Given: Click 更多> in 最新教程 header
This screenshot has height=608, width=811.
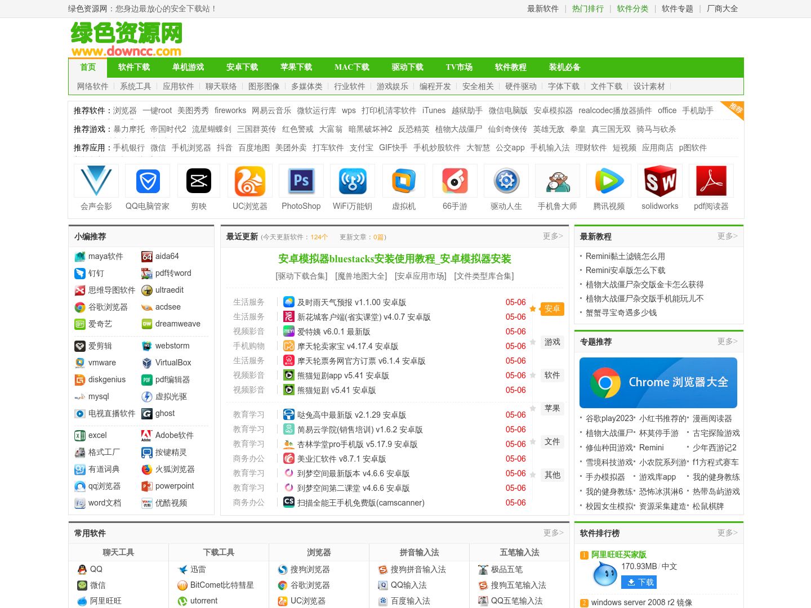Looking at the screenshot, I should (728, 236).
